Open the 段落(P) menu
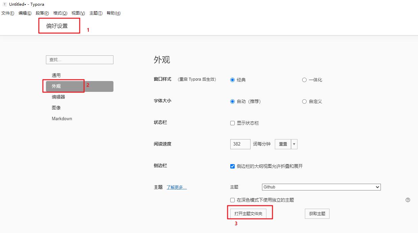Image resolution: width=418 pixels, height=233 pixels. tap(42, 13)
